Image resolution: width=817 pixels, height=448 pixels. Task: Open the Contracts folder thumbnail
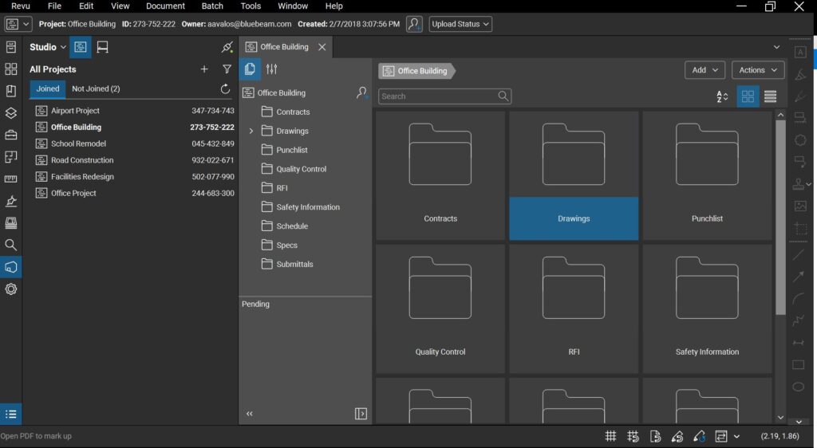(440, 176)
